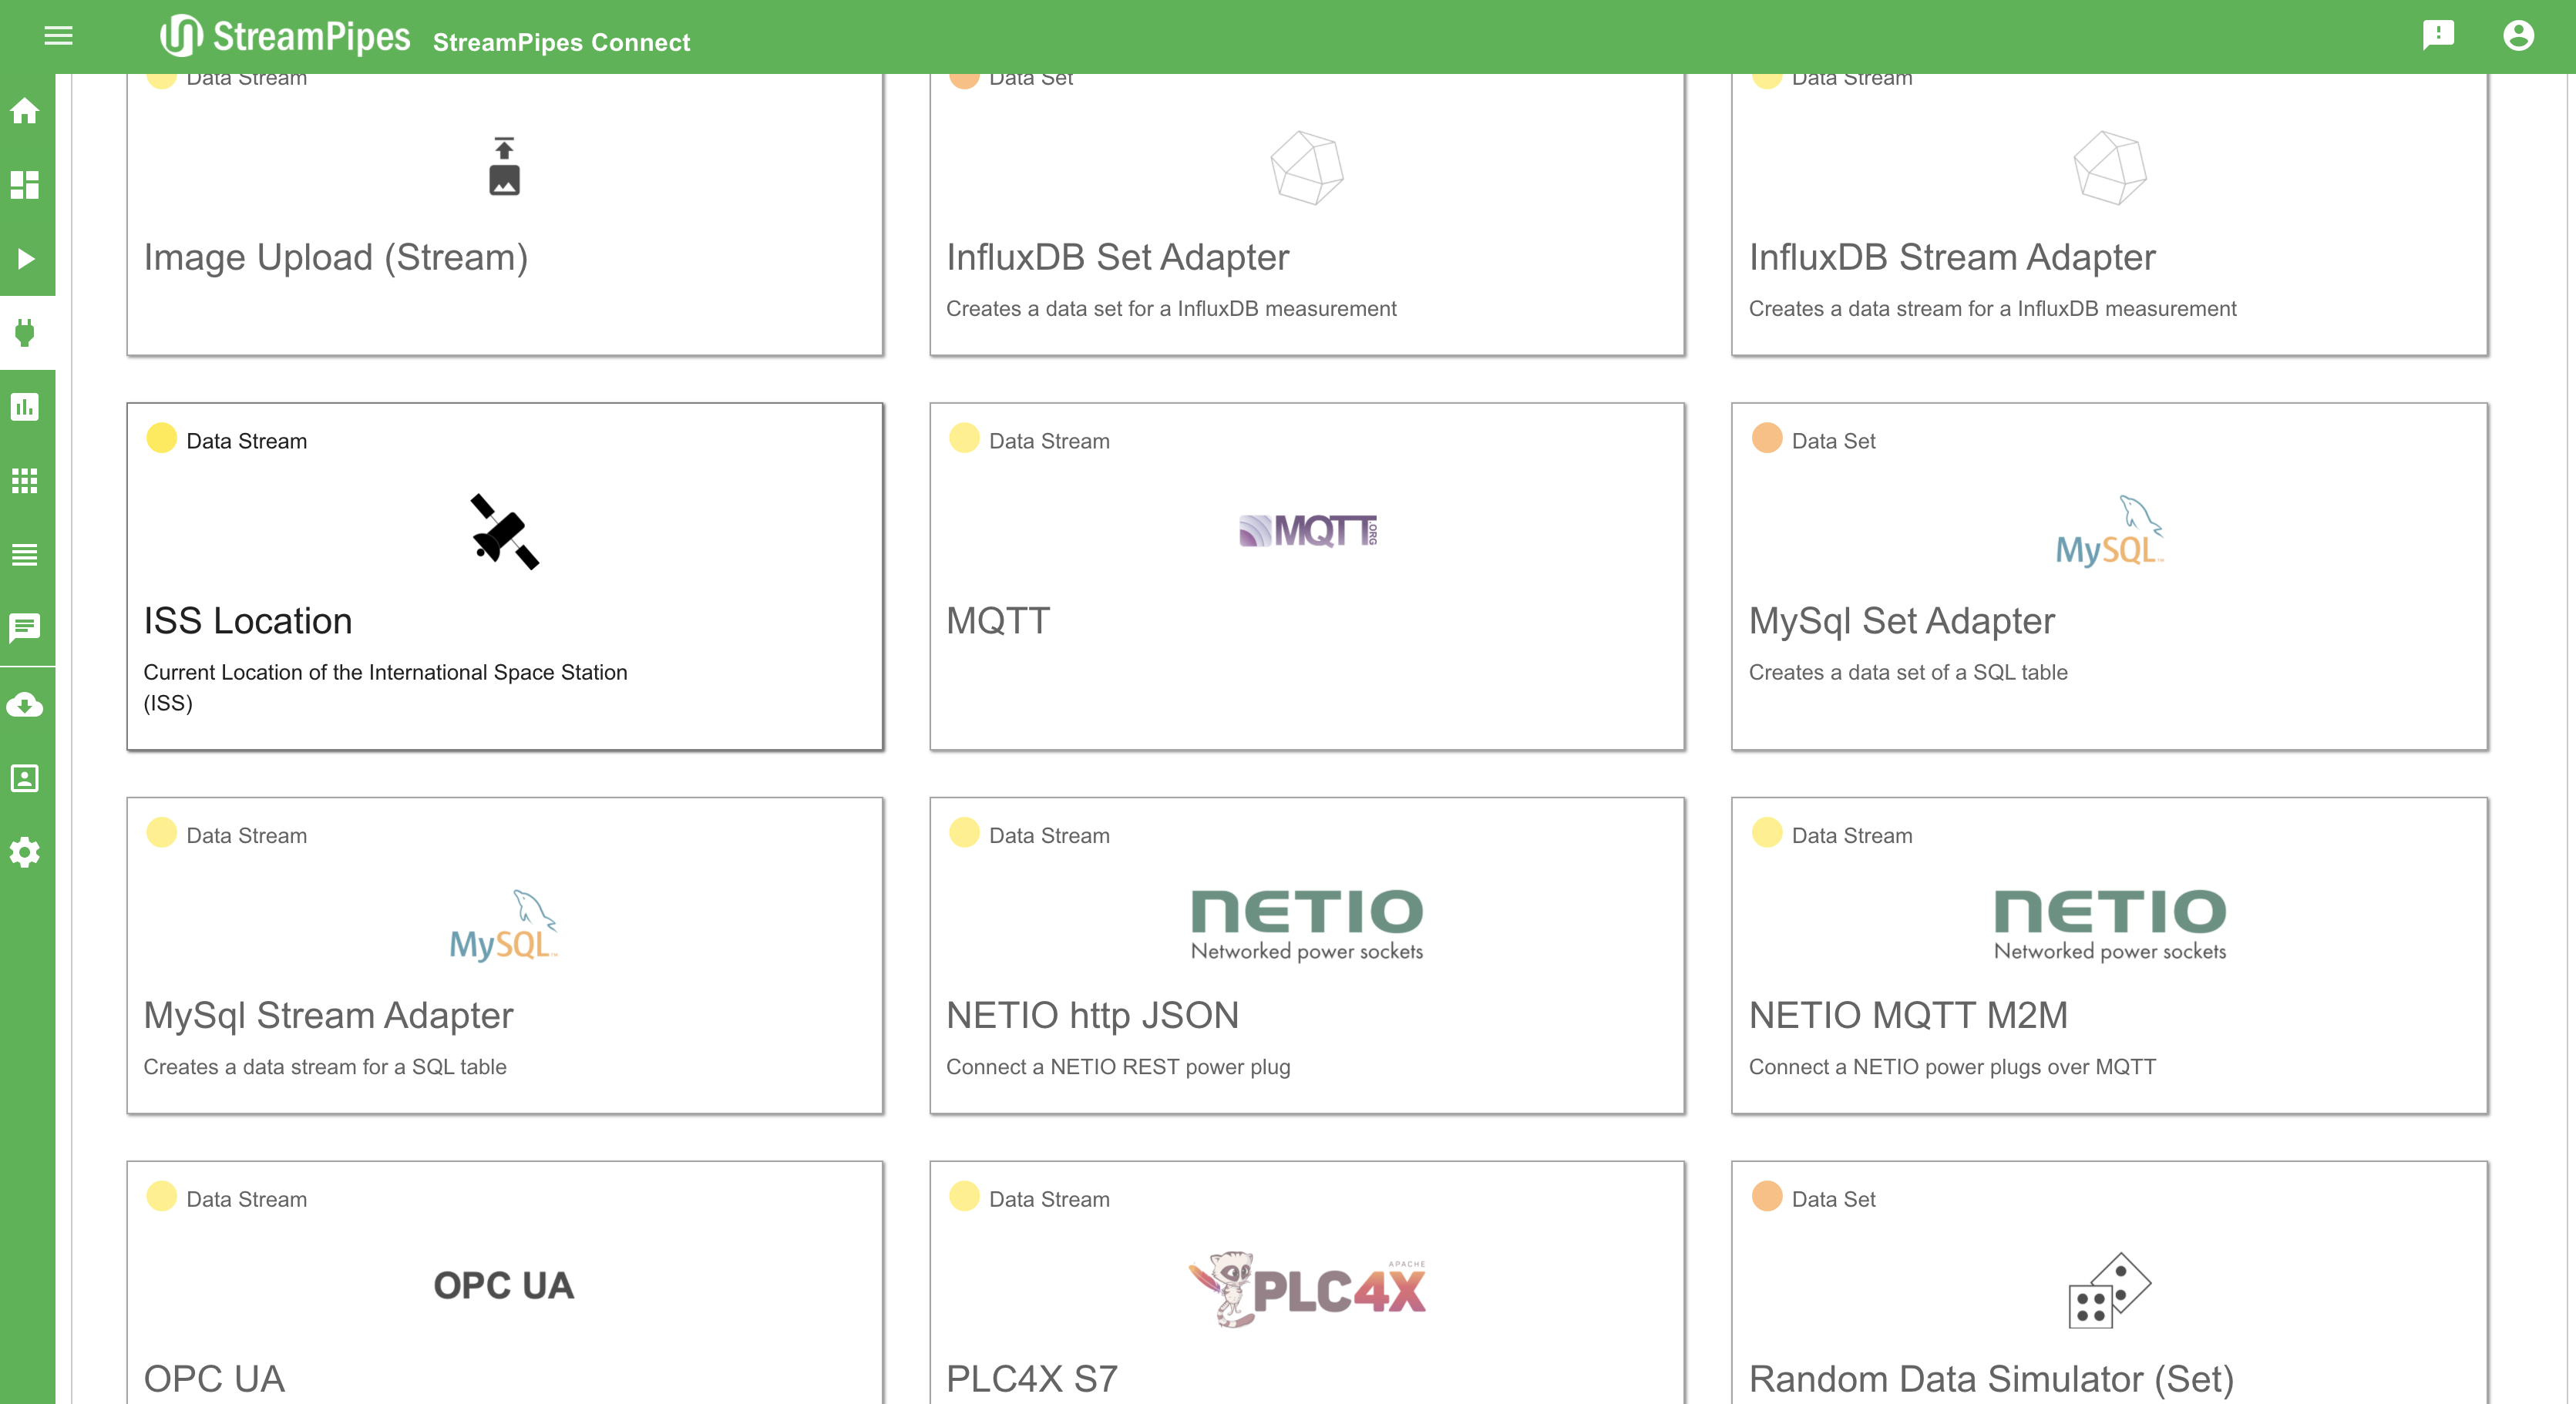Choose the MQTT adapter card
This screenshot has width=2576, height=1404.
[x=1306, y=576]
